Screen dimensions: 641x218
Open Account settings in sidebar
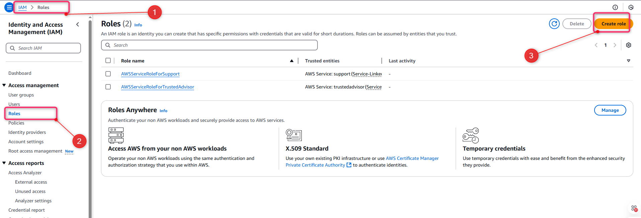click(x=26, y=142)
